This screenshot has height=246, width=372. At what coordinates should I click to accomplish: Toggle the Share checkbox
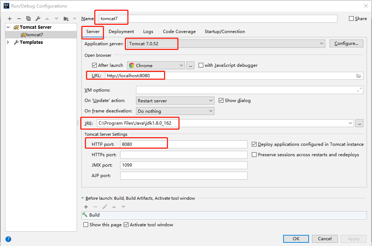click(x=351, y=18)
